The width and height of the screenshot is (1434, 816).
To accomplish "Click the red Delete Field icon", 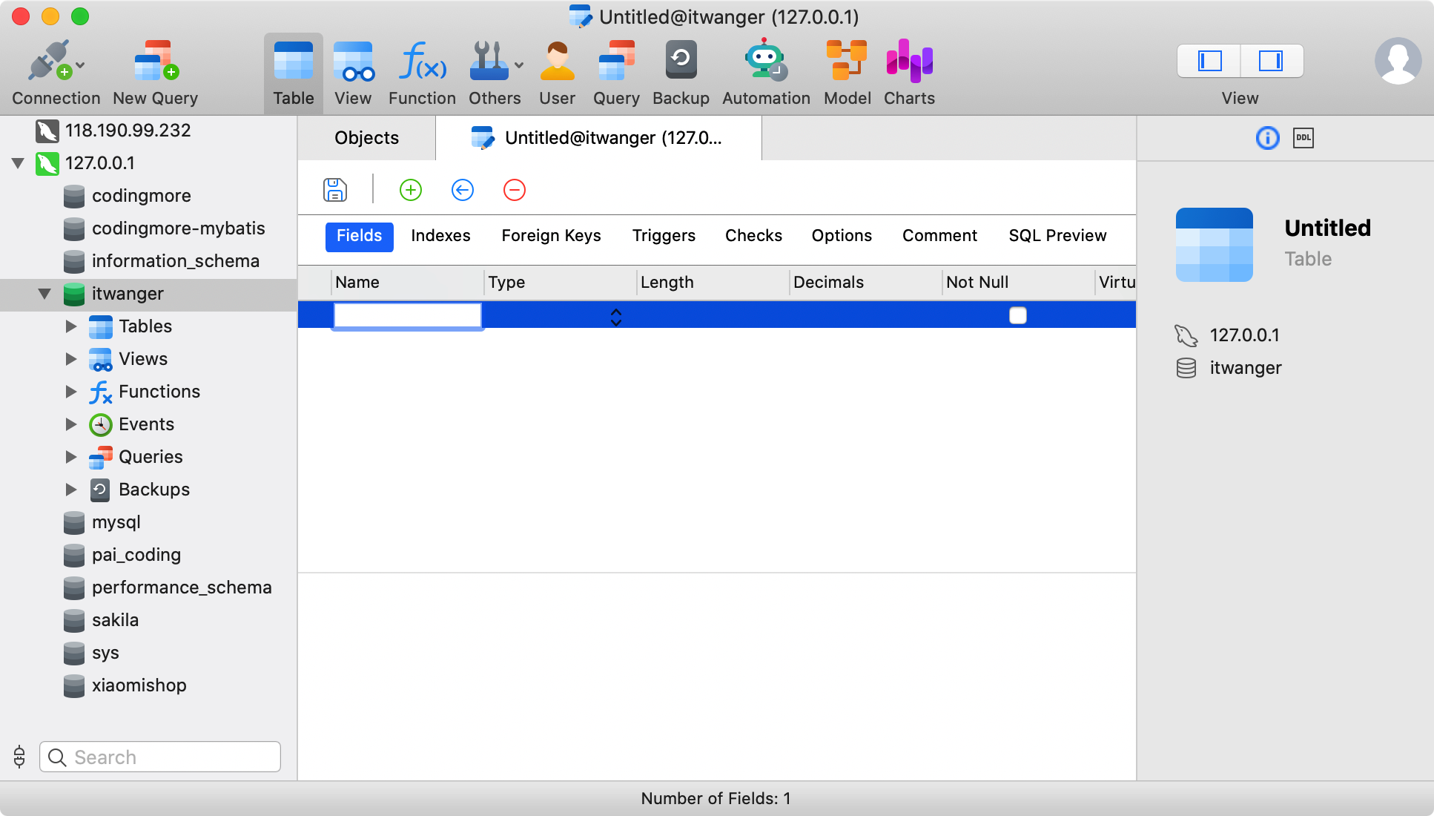I will coord(514,190).
